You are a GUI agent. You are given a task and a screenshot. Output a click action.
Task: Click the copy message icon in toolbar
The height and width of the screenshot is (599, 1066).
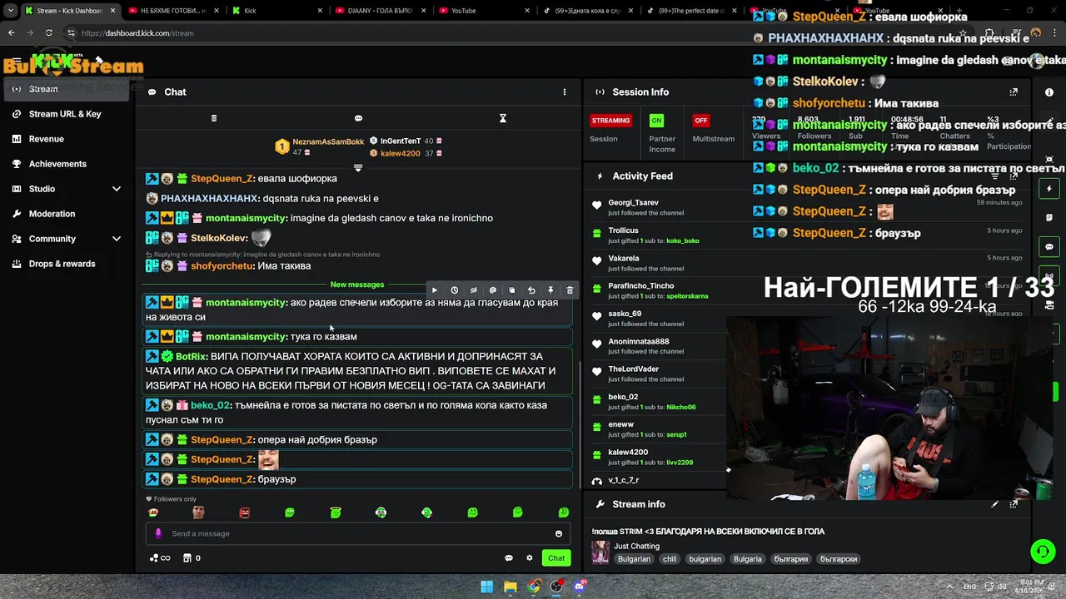[511, 290]
